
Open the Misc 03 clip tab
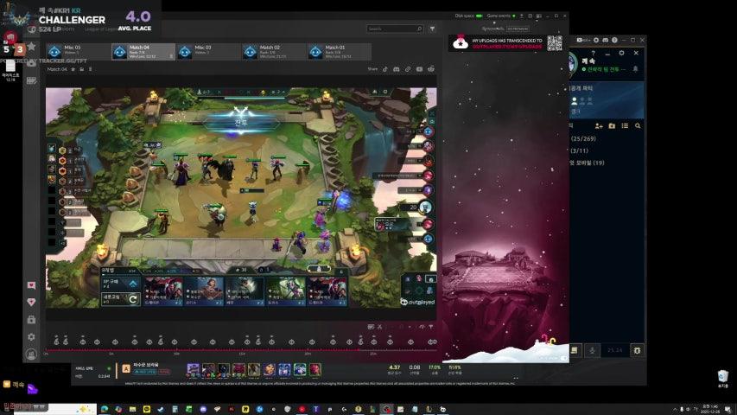pyautogui.click(x=209, y=51)
